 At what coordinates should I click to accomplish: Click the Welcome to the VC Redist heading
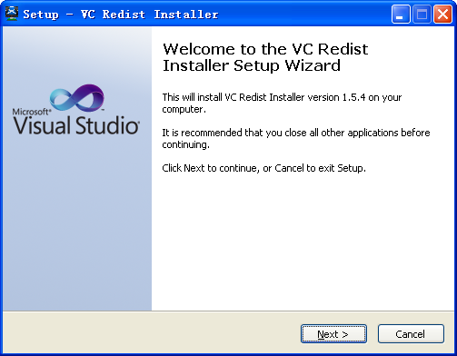(x=265, y=57)
